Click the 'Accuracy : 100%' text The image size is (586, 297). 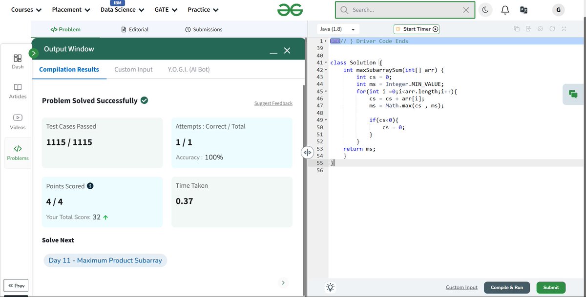coord(199,158)
